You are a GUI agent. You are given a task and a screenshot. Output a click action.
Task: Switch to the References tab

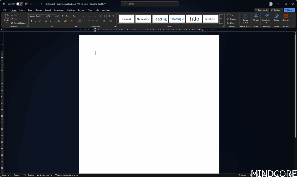[x=59, y=10]
